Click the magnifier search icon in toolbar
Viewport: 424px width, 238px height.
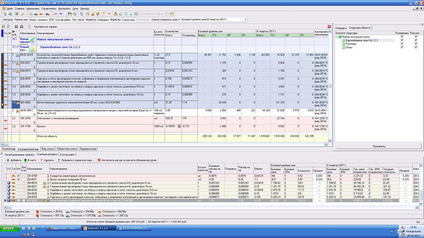23,14
